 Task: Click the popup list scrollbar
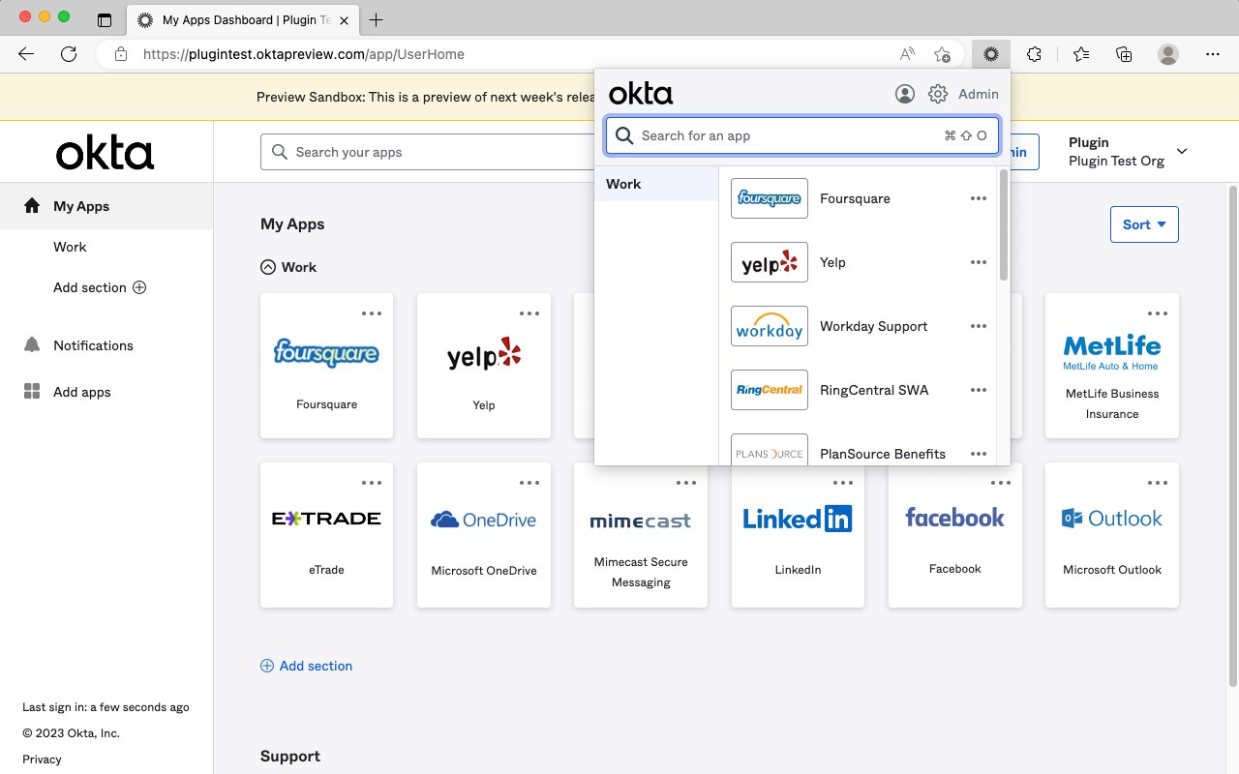[1004, 225]
